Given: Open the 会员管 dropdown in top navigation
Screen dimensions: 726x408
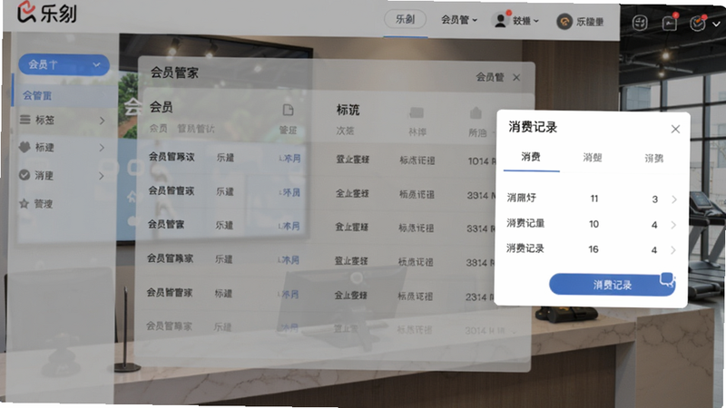Looking at the screenshot, I should pyautogui.click(x=459, y=19).
